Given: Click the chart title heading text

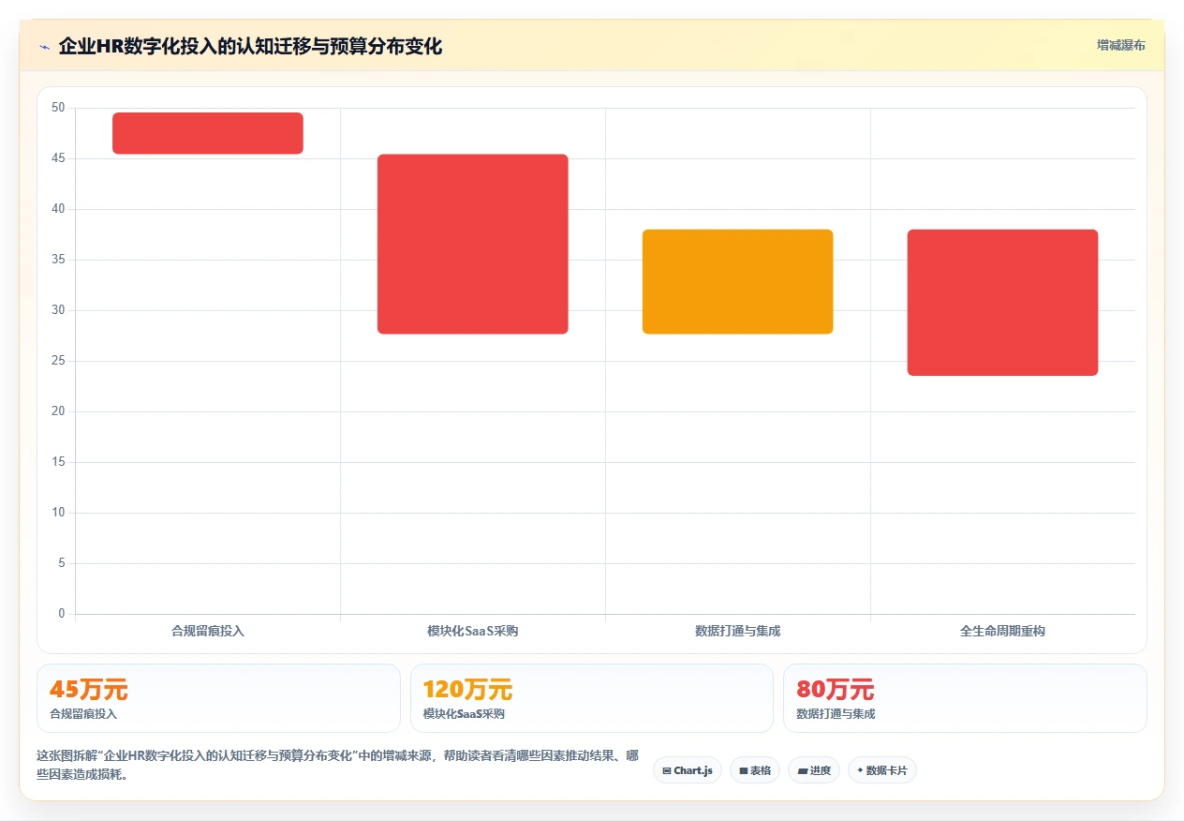Looking at the screenshot, I should point(250,46).
